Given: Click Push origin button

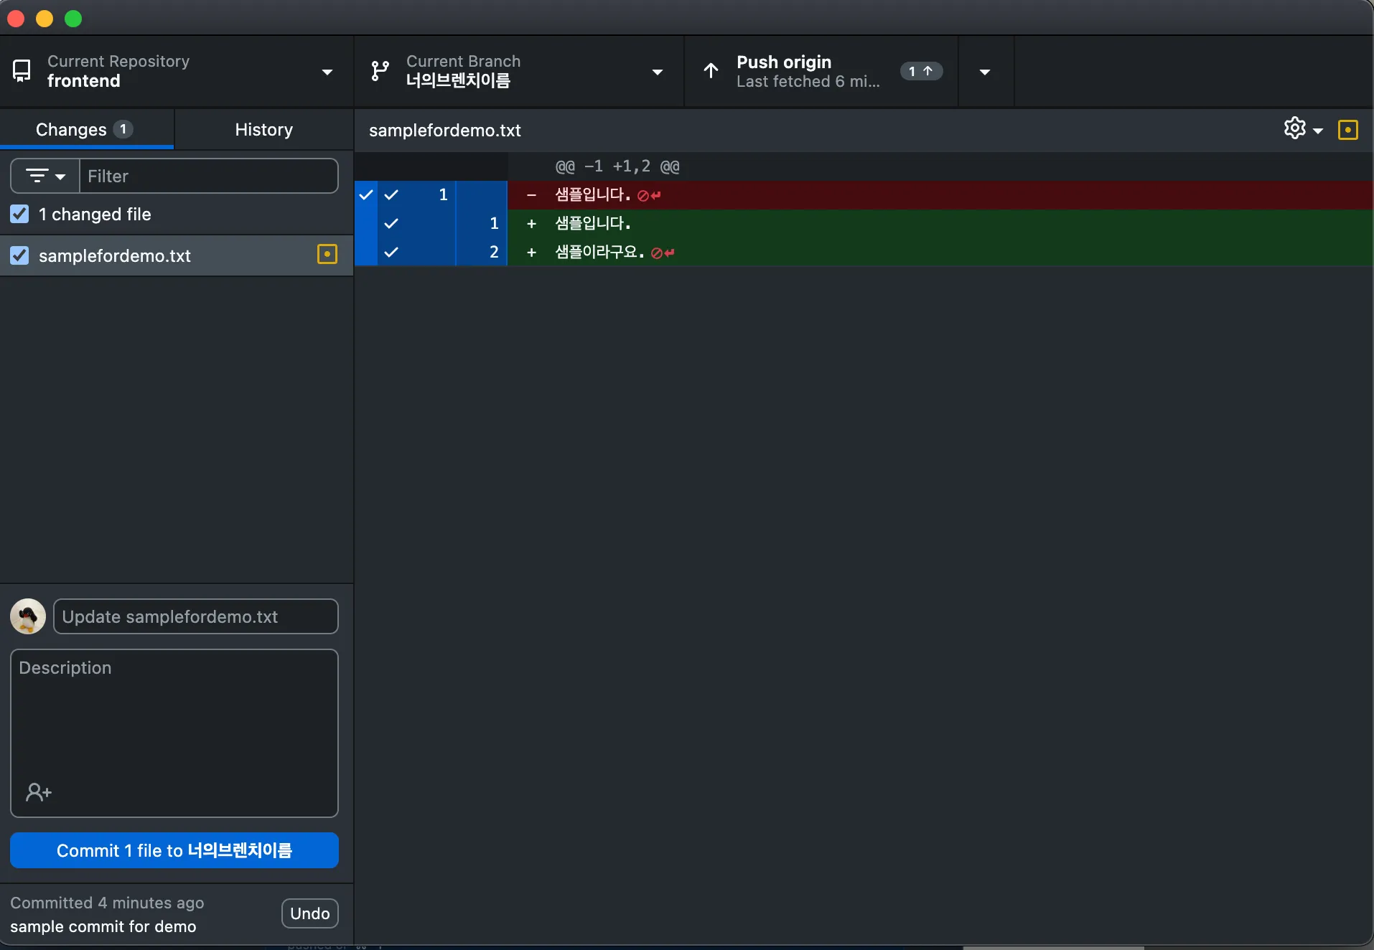Looking at the screenshot, I should click(821, 72).
